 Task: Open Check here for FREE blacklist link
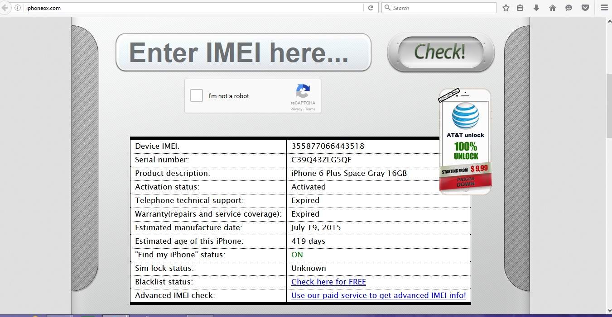328,282
